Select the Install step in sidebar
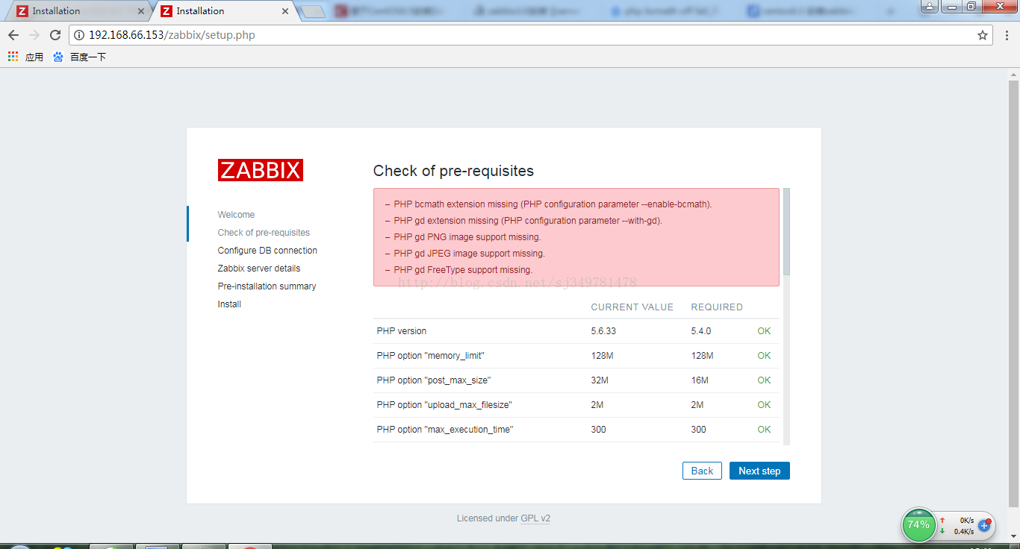Viewport: 1020px width, 549px height. (229, 304)
